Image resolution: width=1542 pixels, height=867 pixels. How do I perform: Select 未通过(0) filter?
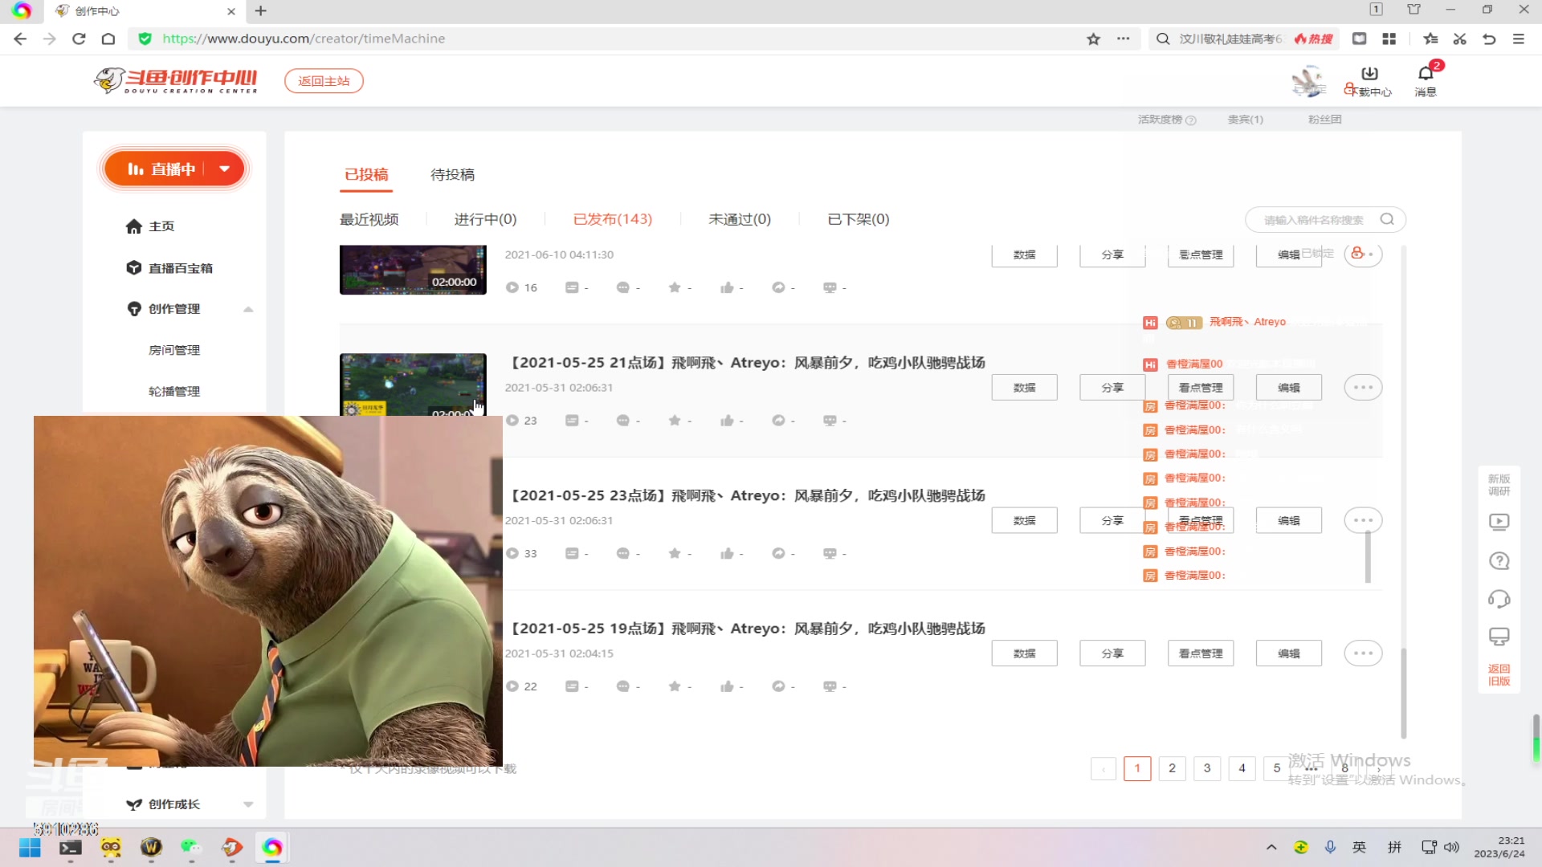(739, 219)
